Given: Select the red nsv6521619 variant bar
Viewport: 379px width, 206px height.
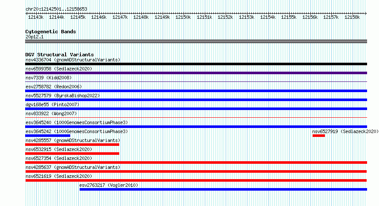Looking at the screenshot, I should tap(196, 180).
